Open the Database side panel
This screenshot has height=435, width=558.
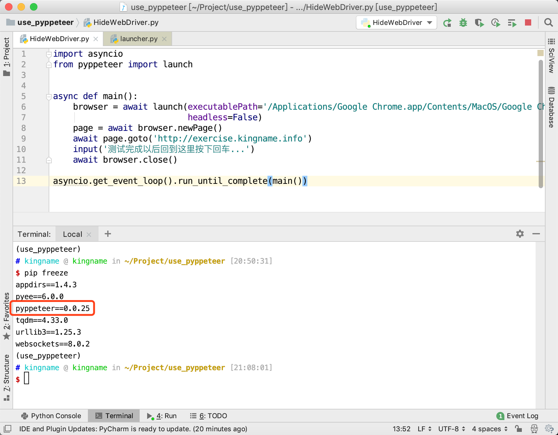[551, 108]
